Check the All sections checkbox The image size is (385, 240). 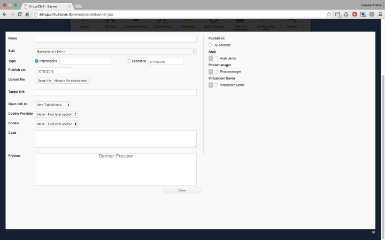pyautogui.click(x=210, y=45)
